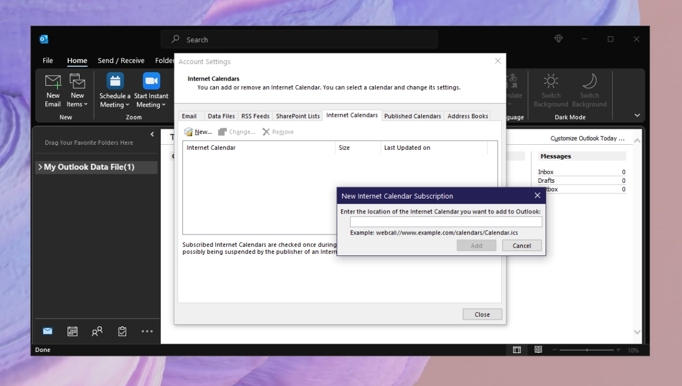Click the Internet Calendar column header
This screenshot has height=386, width=682.
(259, 148)
